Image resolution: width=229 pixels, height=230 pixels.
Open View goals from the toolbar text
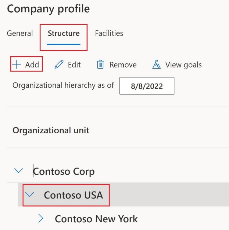click(183, 65)
